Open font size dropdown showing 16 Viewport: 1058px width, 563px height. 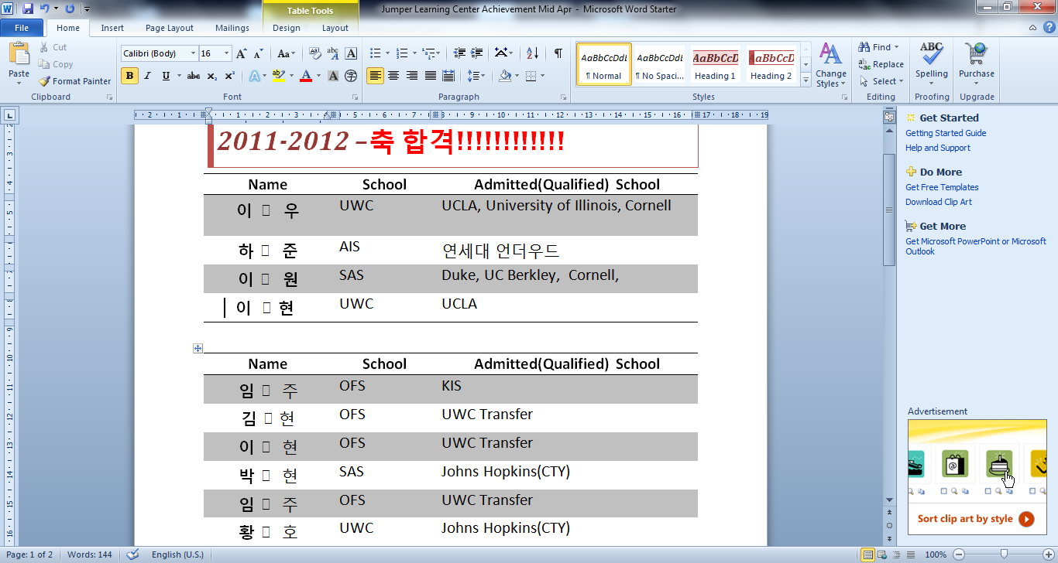tap(227, 53)
